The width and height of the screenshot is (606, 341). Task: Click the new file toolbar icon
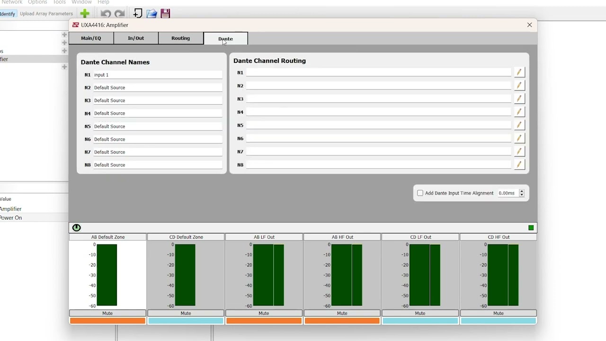click(x=138, y=13)
